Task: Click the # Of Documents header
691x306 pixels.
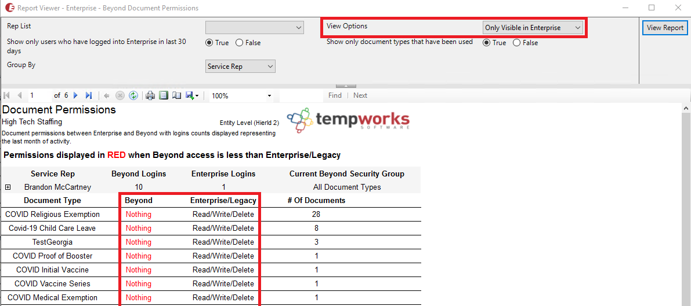Action: point(316,201)
